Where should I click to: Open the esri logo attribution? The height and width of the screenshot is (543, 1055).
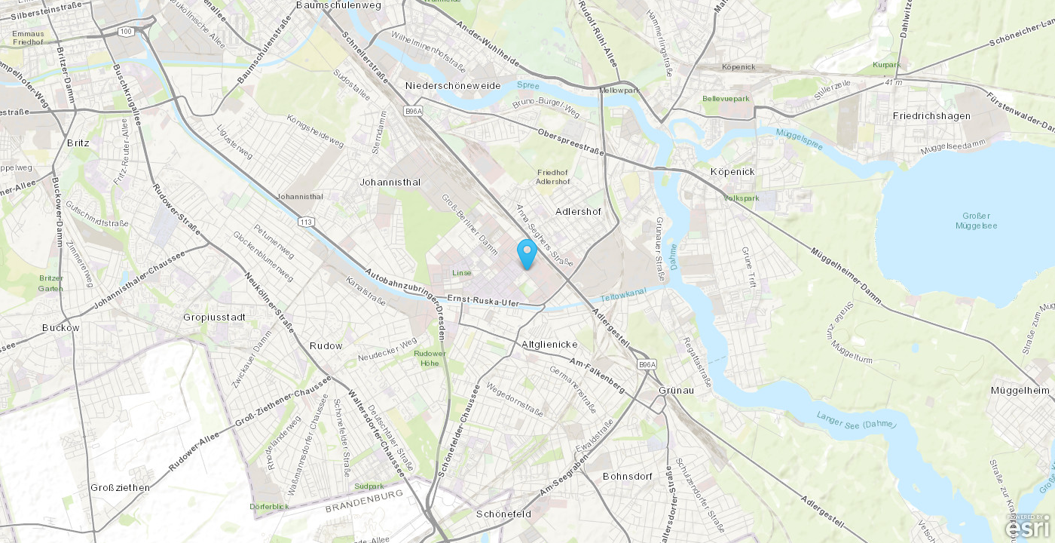(1029, 527)
